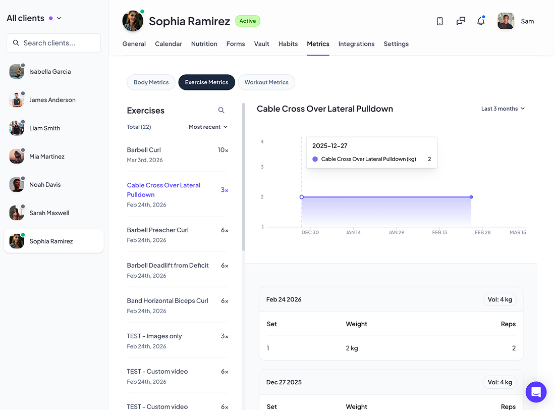This screenshot has width=555, height=410.
Task: Open the Nutrition tab
Action: click(204, 44)
